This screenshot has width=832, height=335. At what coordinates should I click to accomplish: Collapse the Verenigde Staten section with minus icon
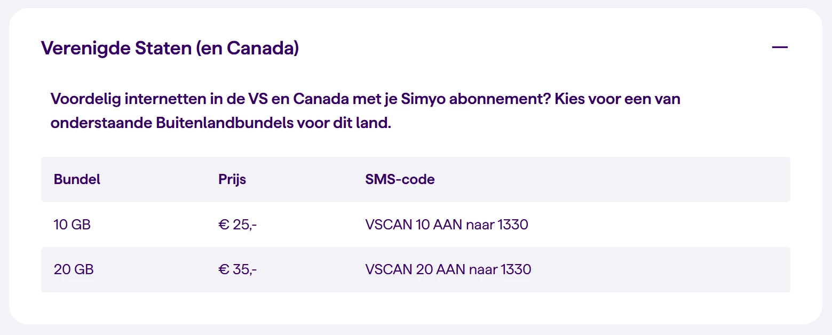779,47
